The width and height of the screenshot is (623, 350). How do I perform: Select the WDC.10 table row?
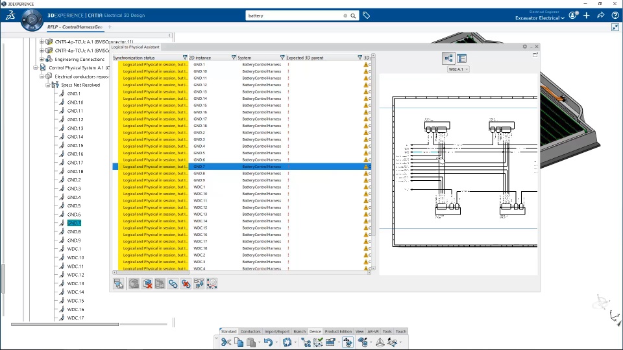pyautogui.click(x=241, y=194)
